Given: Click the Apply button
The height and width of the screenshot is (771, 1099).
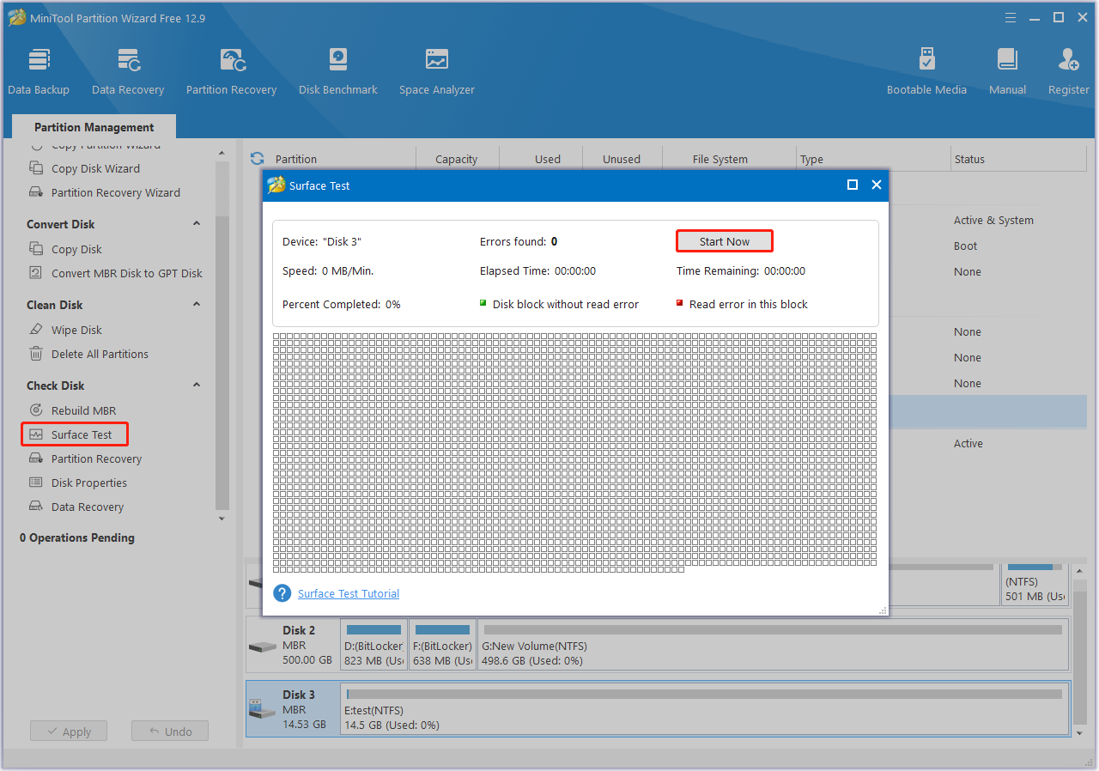Looking at the screenshot, I should point(69,732).
